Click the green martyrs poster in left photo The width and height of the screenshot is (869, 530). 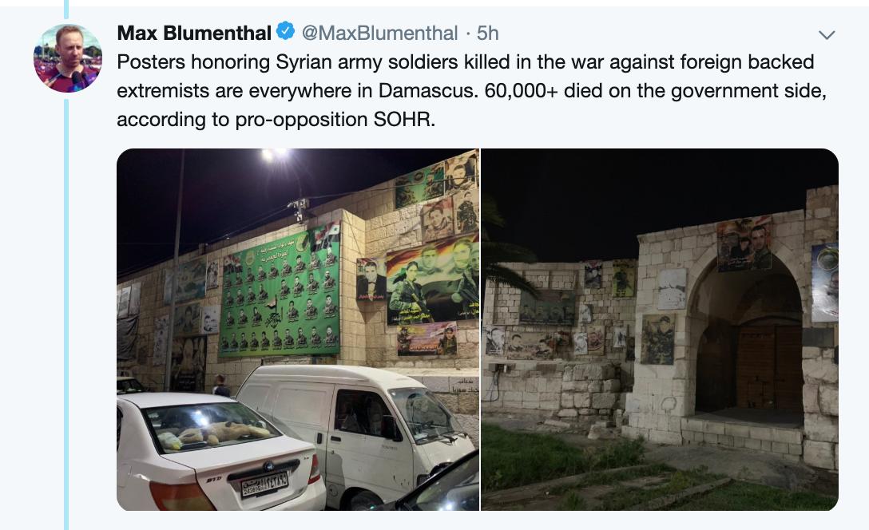[280, 291]
